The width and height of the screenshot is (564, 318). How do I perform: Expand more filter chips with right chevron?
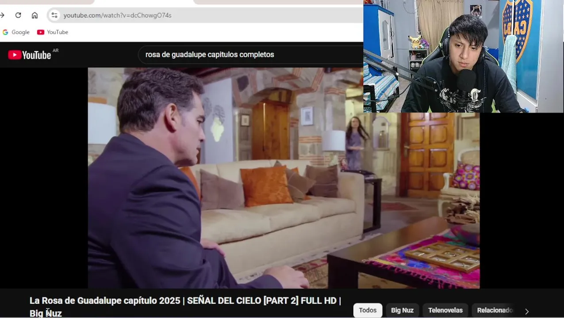(x=526, y=311)
